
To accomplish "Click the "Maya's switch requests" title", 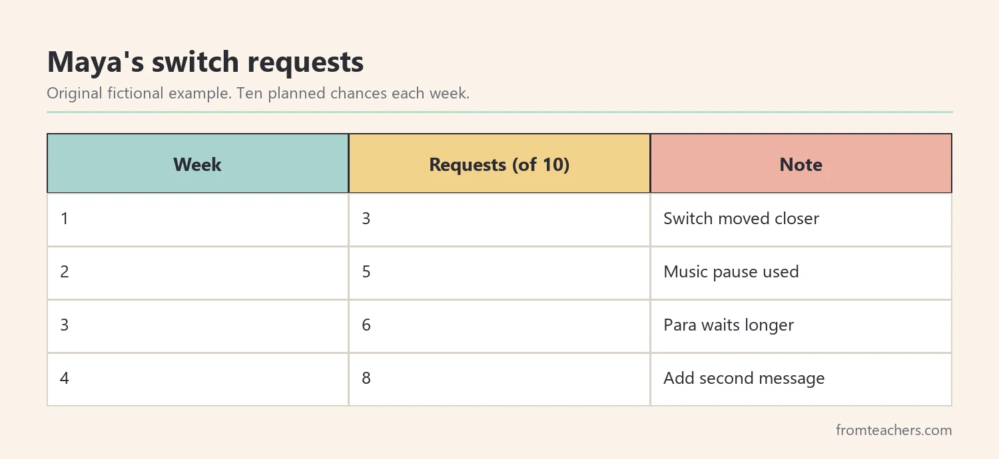I will pos(205,63).
